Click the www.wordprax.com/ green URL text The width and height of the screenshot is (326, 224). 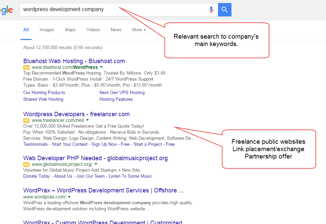tap(44, 196)
